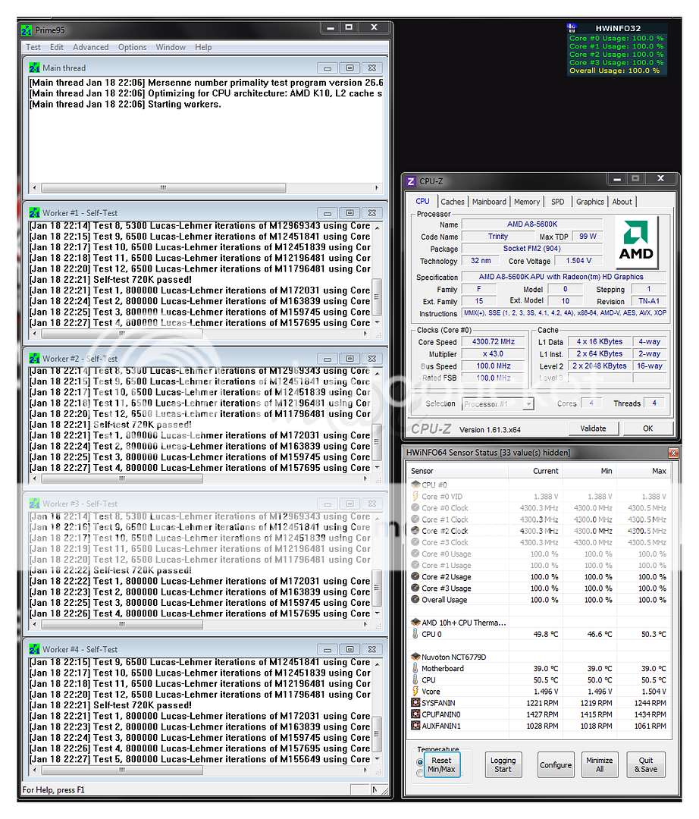Click the Prime95 icon on Worker #1 title bar
This screenshot has height=819, width=699.
coord(33,213)
